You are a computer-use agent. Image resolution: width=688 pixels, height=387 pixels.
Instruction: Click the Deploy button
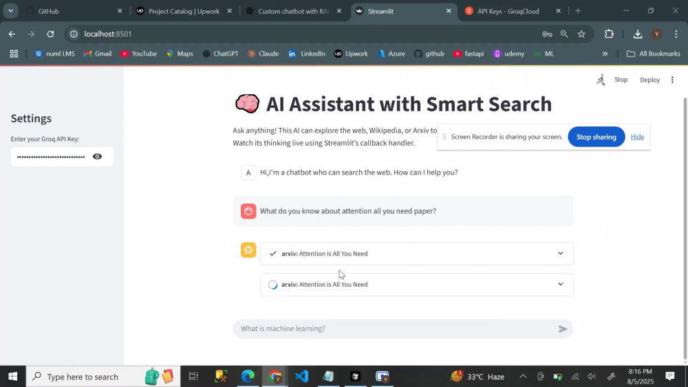[650, 80]
